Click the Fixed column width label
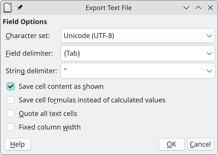 (x=49, y=127)
